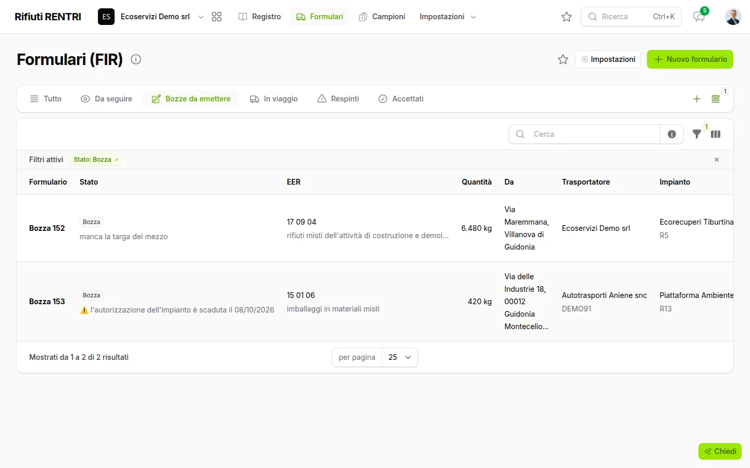Click the Quantità column header
750x468 pixels.
[477, 182]
